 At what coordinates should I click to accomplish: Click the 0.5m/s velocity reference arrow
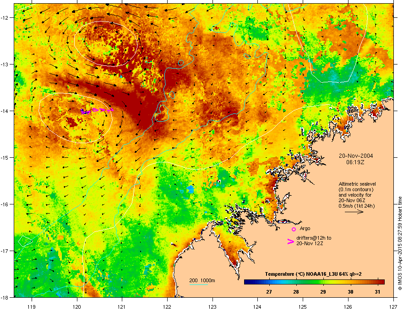tap(354, 212)
